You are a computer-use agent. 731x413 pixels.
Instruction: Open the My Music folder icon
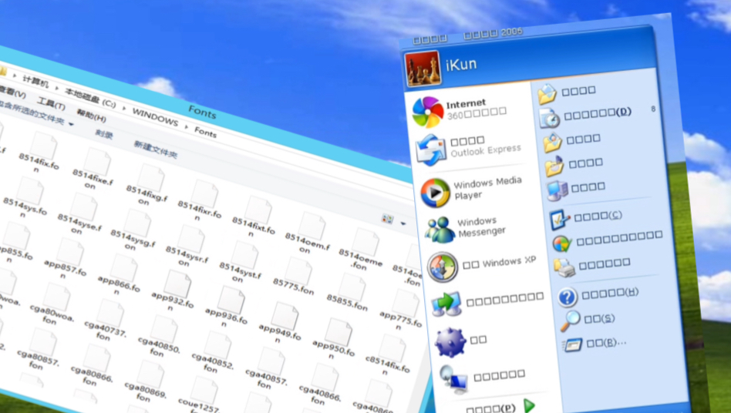coord(554,166)
